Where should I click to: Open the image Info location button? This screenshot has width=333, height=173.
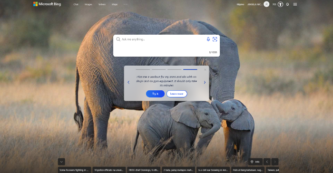(x=255, y=162)
